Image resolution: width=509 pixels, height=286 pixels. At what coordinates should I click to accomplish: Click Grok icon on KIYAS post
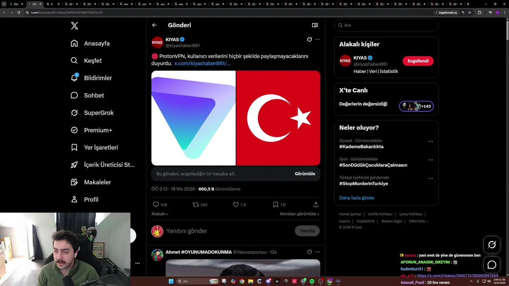(x=309, y=39)
